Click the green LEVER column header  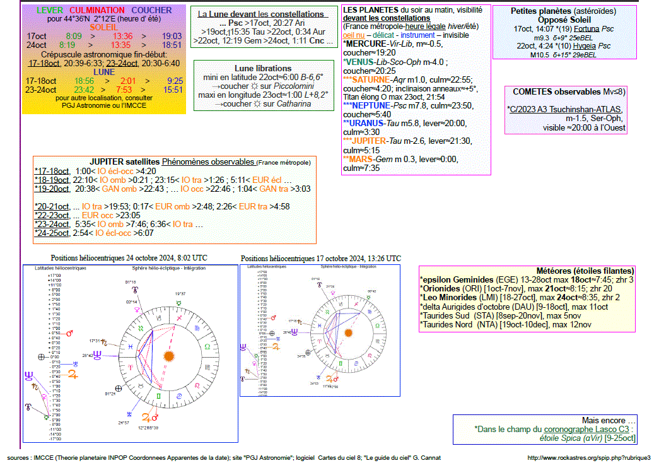coord(50,10)
